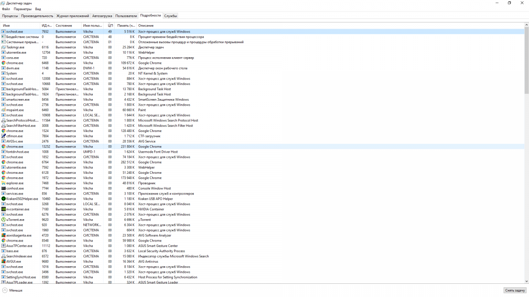Sort by the Имя польз... column header
Image resolution: width=529 pixels, height=297 pixels.
[x=93, y=26]
